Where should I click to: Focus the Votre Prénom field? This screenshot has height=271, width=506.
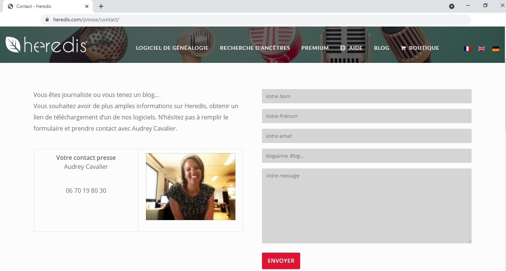point(367,116)
